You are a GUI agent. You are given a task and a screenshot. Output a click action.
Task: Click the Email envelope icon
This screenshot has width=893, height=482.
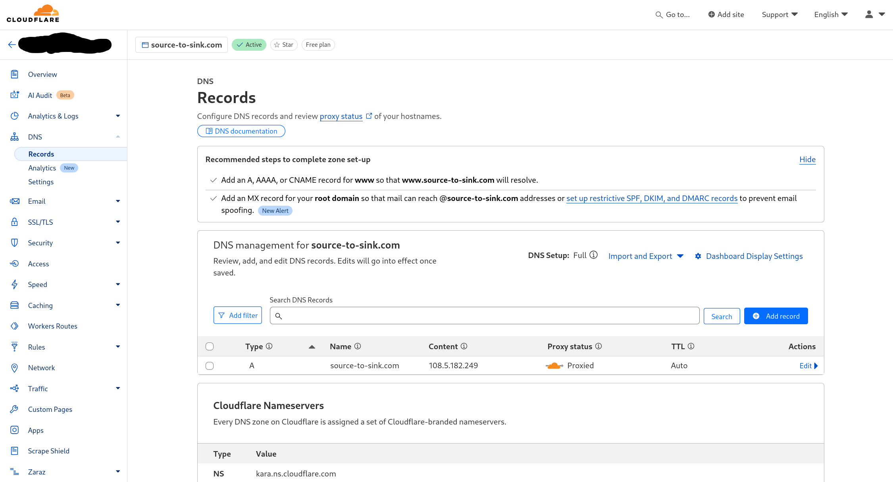(15, 201)
